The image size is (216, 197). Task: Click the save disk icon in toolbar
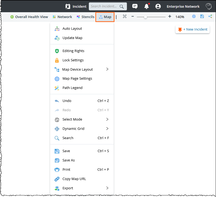[x=202, y=16]
